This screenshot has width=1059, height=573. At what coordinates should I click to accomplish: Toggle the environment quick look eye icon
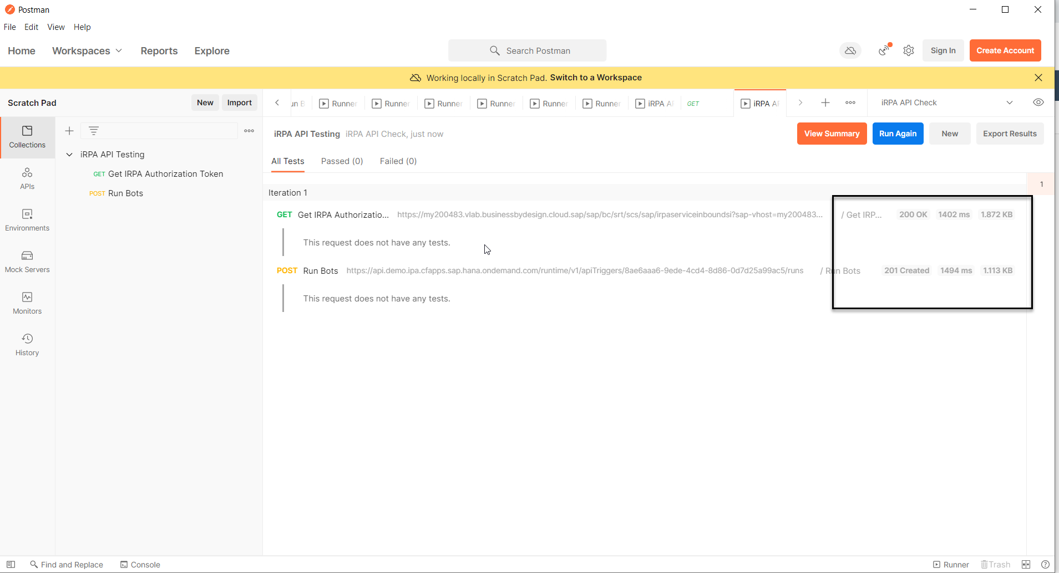tap(1038, 103)
